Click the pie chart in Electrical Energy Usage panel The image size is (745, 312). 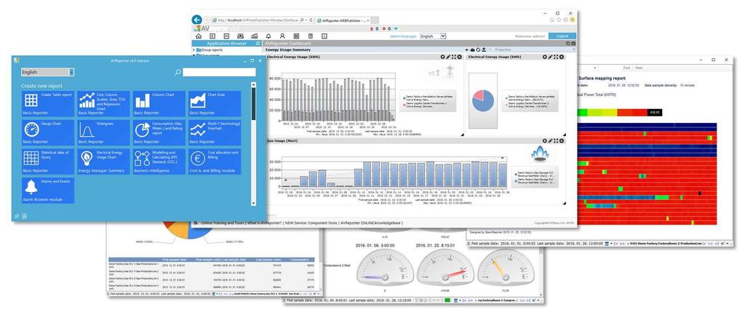(483, 100)
